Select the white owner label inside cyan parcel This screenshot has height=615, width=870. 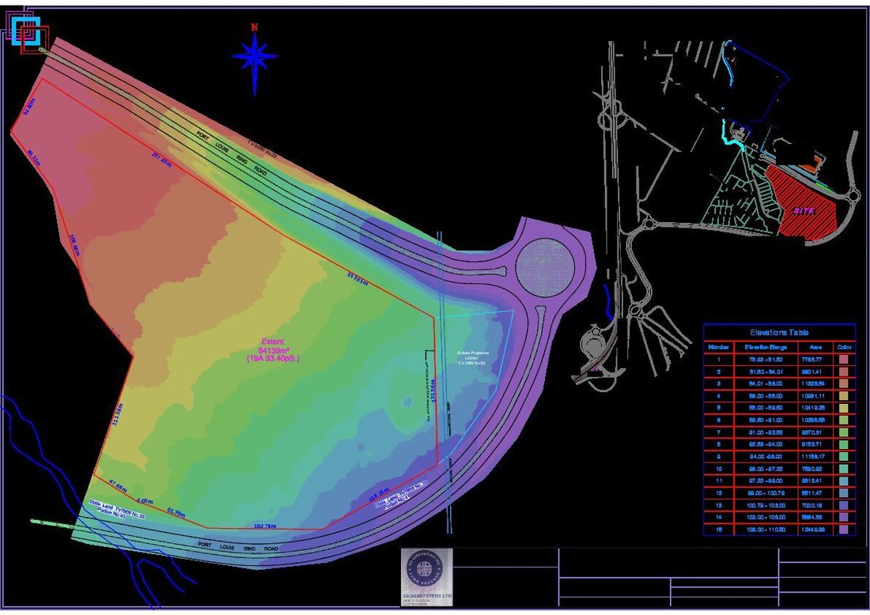pos(471,357)
